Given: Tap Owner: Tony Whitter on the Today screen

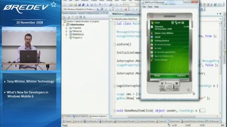Looking at the screenshot, I should pyautogui.click(x=164, y=33).
